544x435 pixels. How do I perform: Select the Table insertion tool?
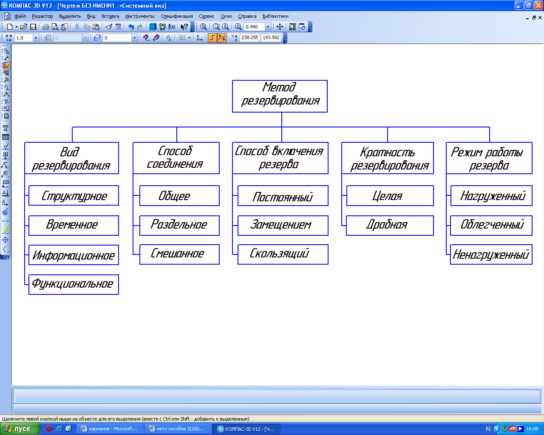tap(6, 137)
